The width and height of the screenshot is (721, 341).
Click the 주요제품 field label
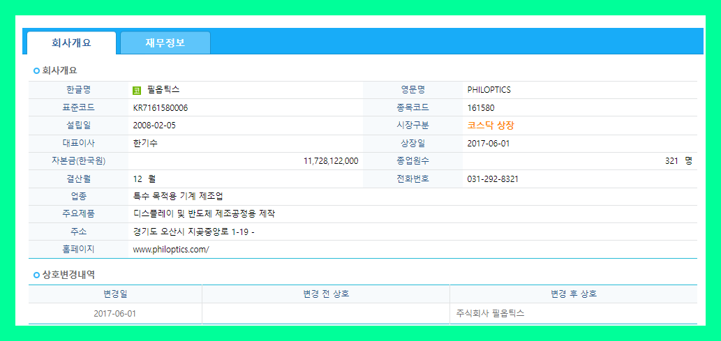click(78, 213)
